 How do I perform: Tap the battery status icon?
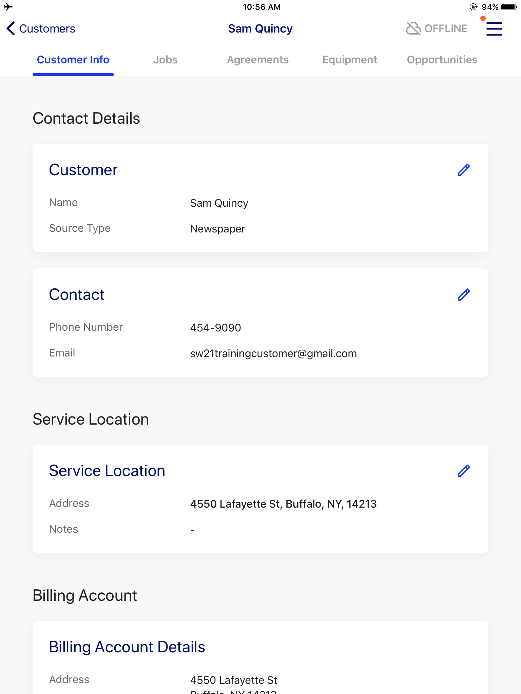point(509,7)
